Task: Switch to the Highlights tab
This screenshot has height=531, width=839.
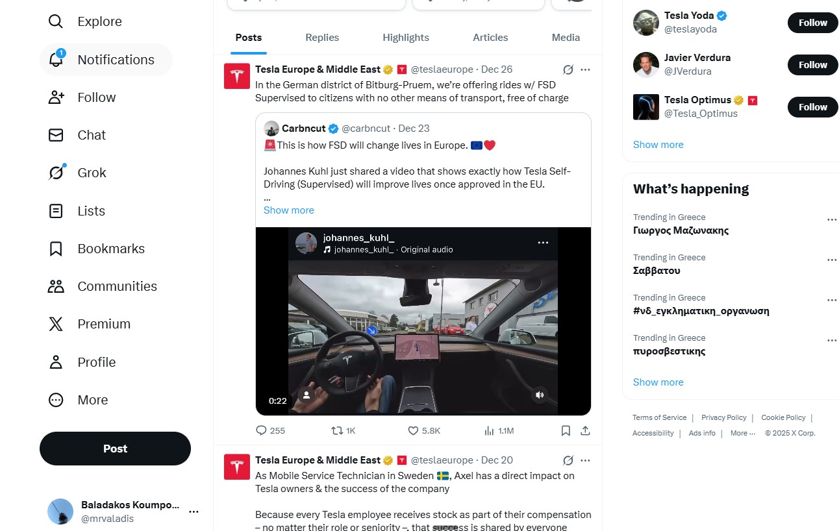Action: 406,38
